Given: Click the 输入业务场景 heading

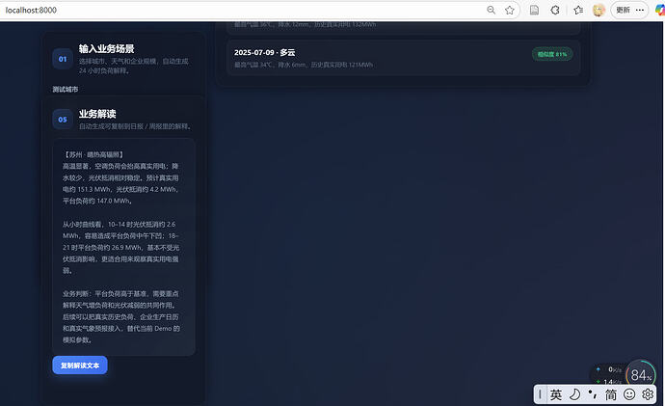Looking at the screenshot, I should click(106, 49).
